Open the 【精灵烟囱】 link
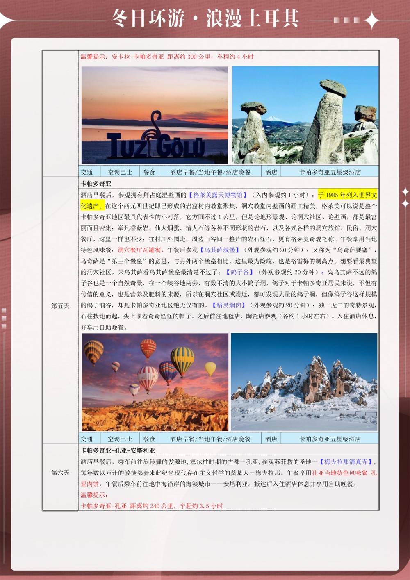The width and height of the screenshot is (410, 580). coord(229,305)
